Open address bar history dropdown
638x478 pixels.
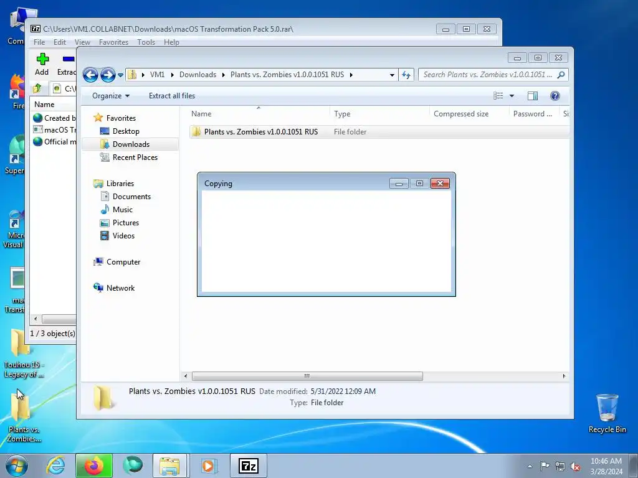392,75
